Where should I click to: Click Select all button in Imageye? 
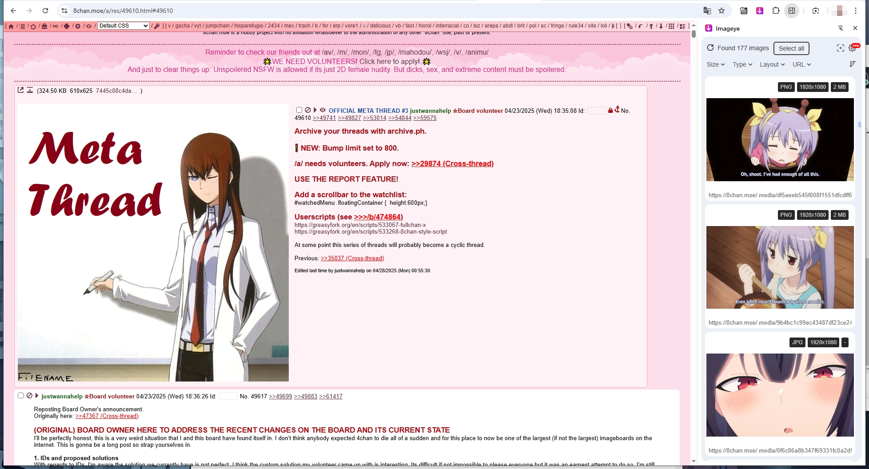tap(791, 48)
